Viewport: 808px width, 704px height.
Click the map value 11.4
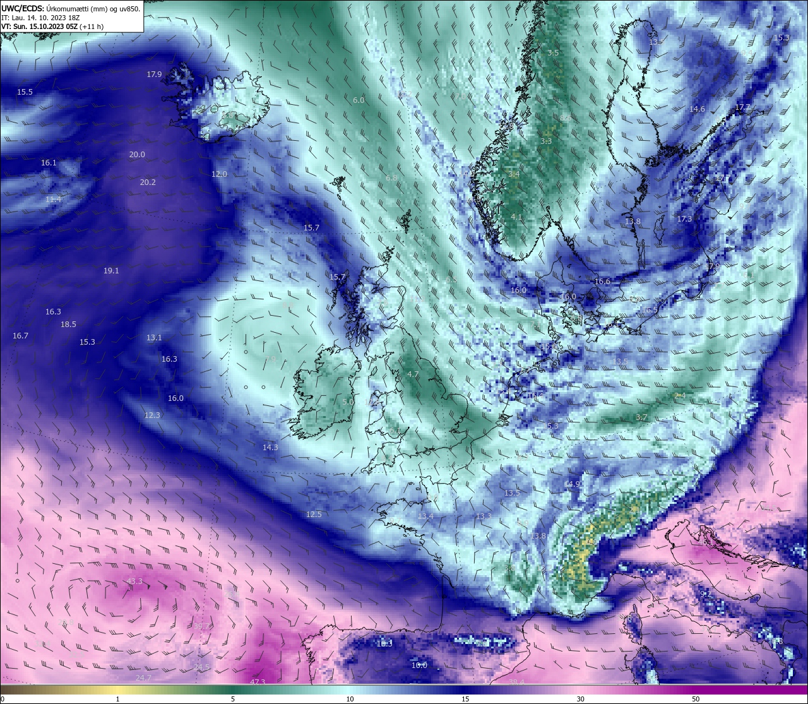[54, 200]
